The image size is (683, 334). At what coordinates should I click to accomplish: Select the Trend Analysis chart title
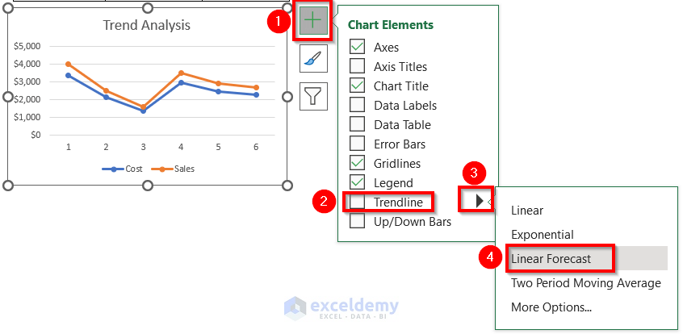pos(147,25)
